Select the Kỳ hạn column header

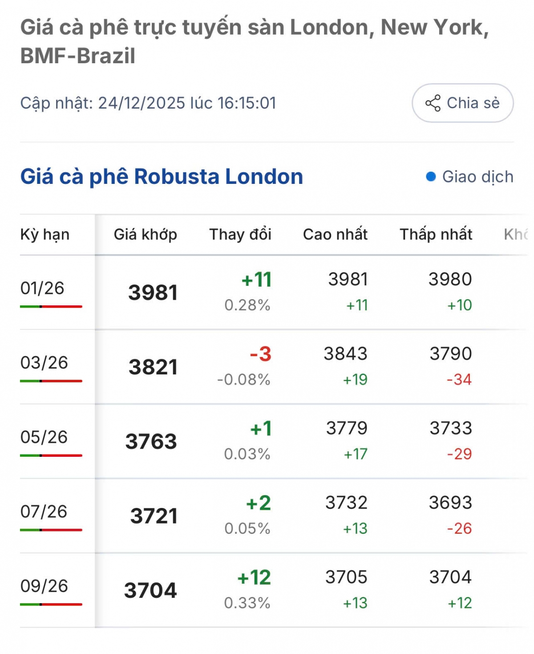point(45,234)
